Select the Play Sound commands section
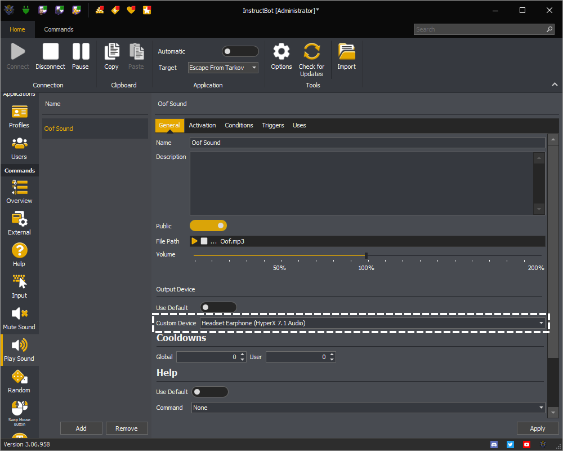 point(19,350)
